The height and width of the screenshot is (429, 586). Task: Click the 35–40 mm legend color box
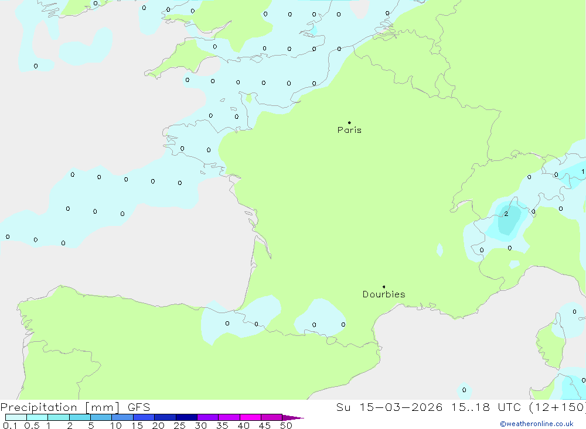point(229,417)
